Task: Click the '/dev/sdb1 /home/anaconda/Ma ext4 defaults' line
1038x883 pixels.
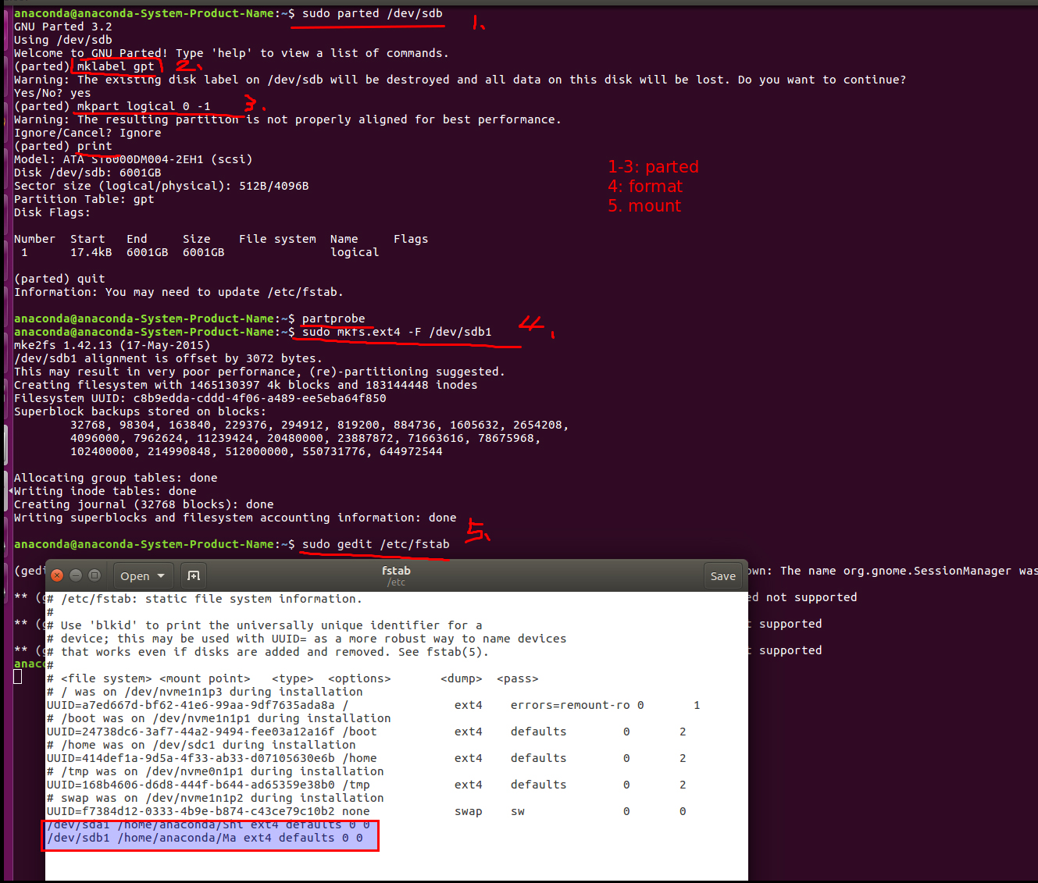Action: pos(205,838)
